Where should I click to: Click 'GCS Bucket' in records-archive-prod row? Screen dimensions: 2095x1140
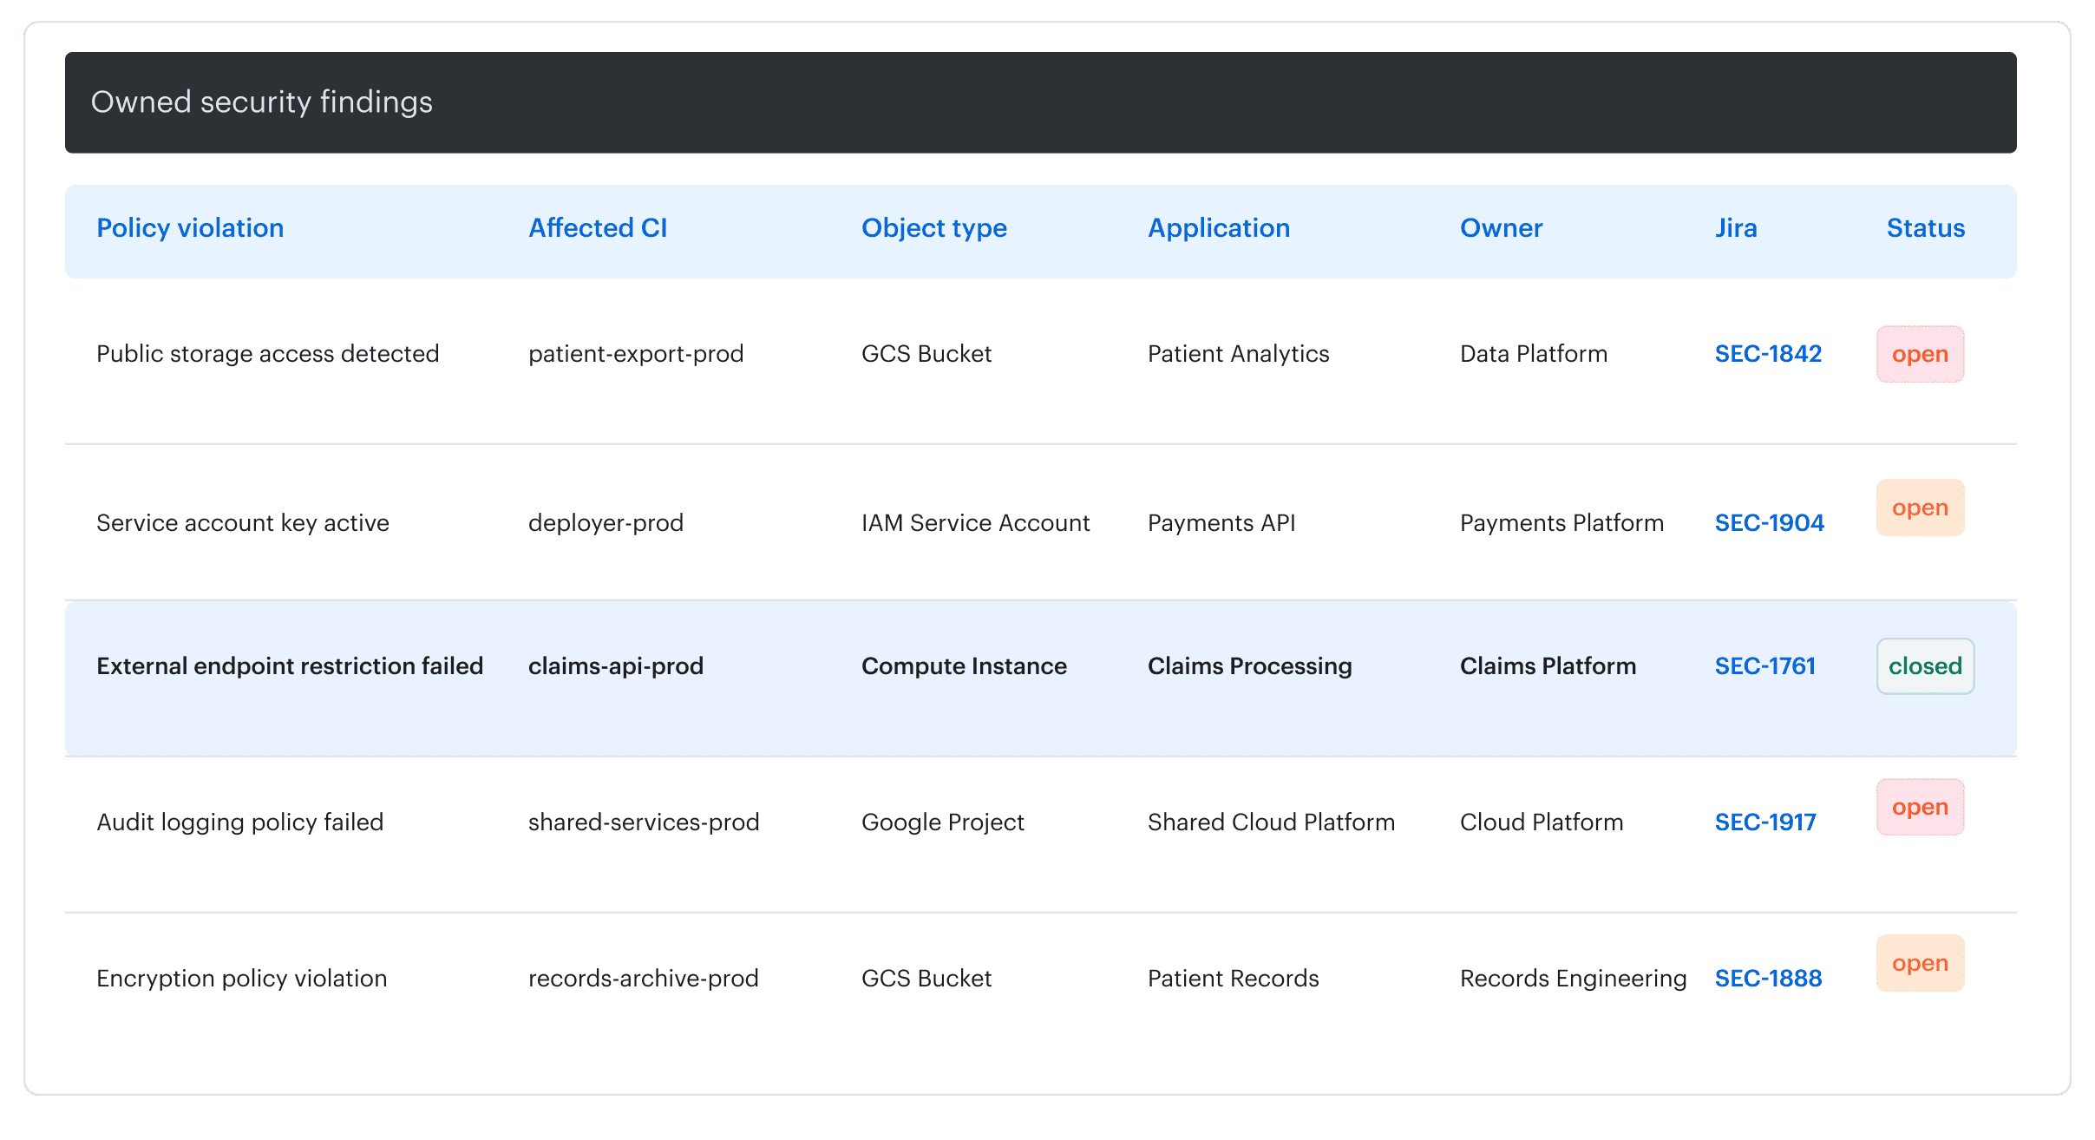point(926,979)
